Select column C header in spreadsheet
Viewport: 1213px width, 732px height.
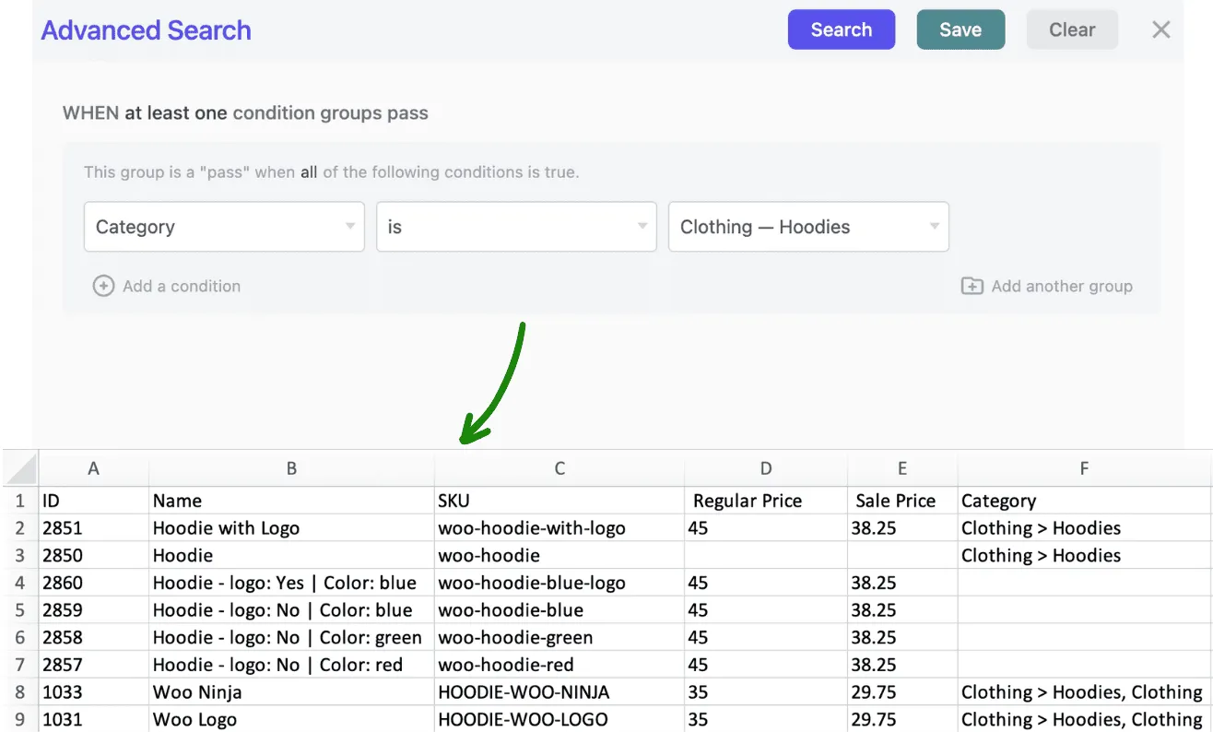559,468
